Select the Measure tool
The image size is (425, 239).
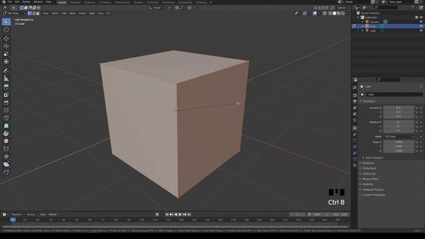(6, 78)
